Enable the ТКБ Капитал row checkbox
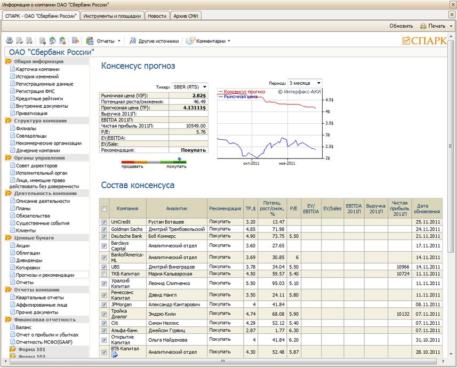Image resolution: width=457 pixels, height=368 pixels. point(104,274)
